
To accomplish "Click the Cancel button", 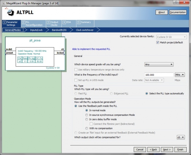I will (x=140, y=149).
